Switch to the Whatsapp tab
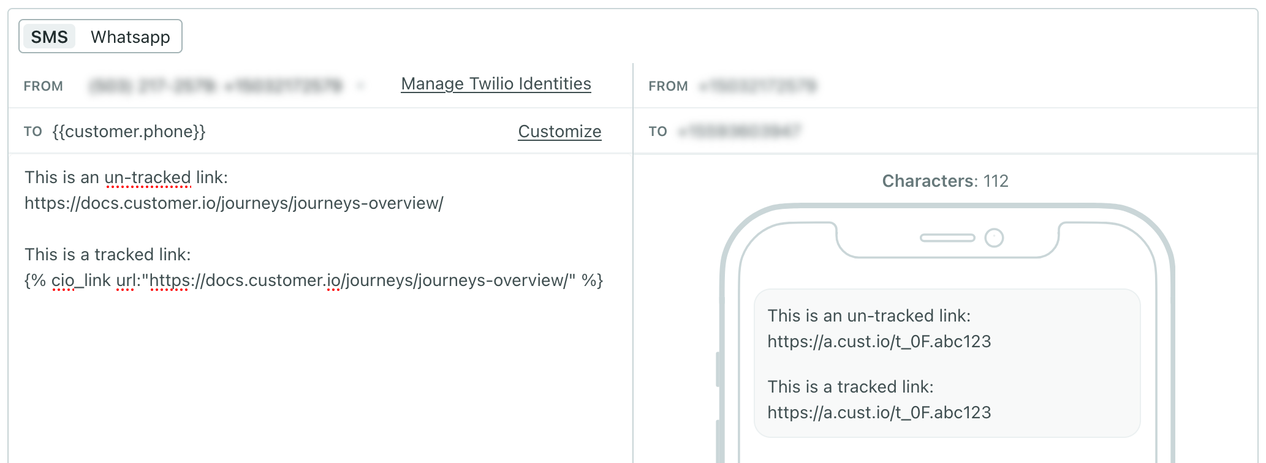Screen dimensions: 1266x463 130,37
